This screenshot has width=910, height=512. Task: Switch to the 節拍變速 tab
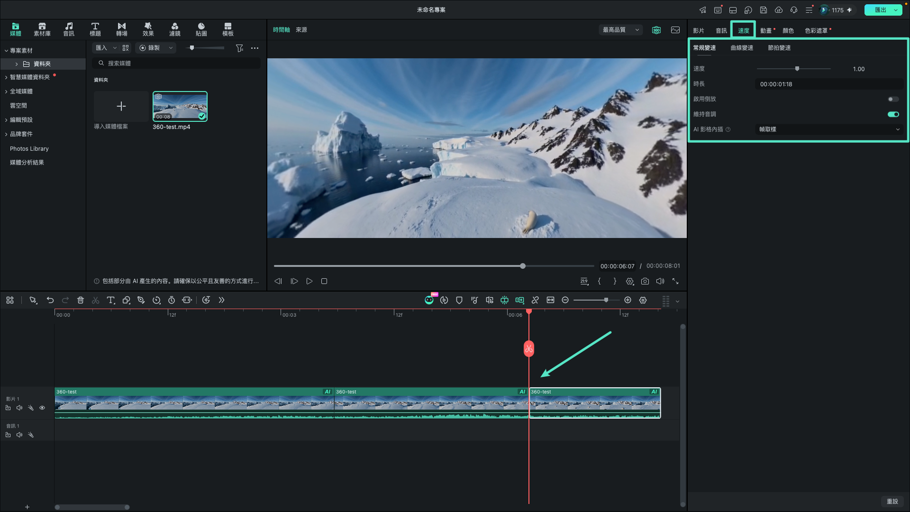pyautogui.click(x=779, y=48)
